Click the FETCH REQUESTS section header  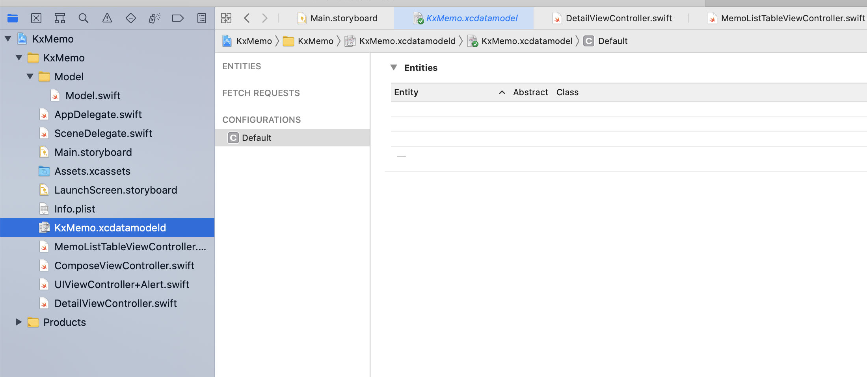point(261,93)
